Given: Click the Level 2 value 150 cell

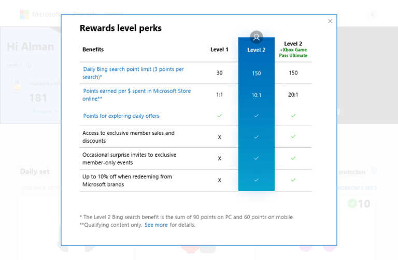Looking at the screenshot, I should pos(256,73).
